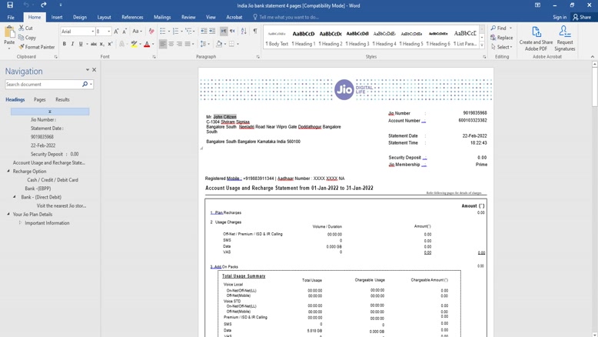Click the Share button
598x337 pixels.
[x=582, y=17]
